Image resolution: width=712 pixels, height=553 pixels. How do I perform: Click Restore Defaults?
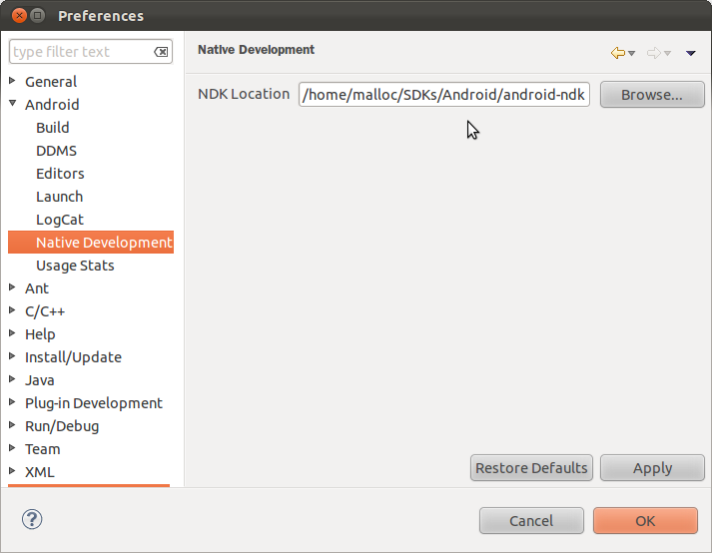click(531, 467)
